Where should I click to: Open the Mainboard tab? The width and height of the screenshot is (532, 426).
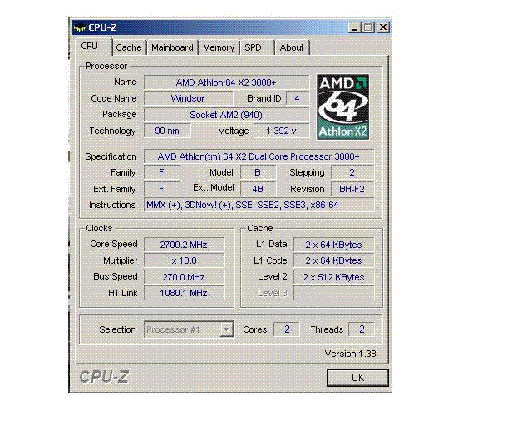[x=172, y=47]
